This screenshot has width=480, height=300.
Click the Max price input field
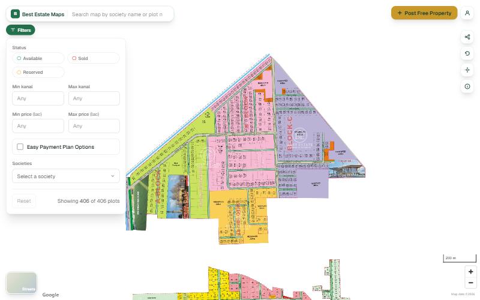tap(94, 126)
